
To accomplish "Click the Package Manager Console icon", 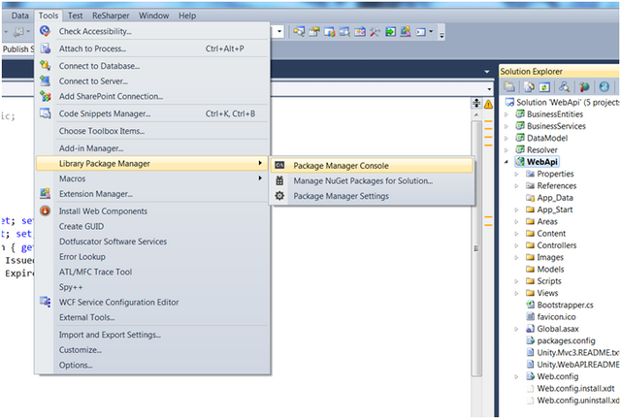I will point(279,165).
